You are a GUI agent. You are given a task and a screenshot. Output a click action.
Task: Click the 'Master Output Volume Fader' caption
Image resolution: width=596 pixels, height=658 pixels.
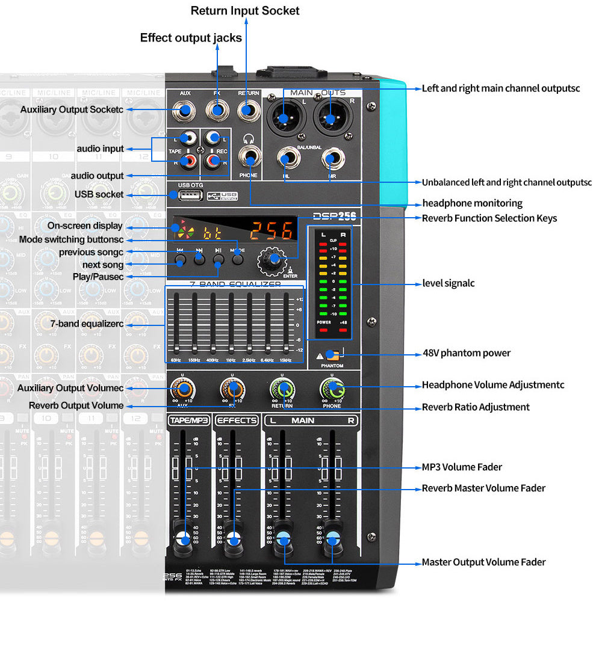pos(483,562)
